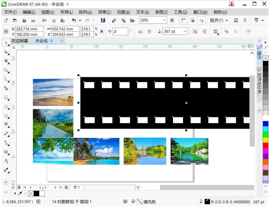Activate the Crop tool

(x=6, y=61)
